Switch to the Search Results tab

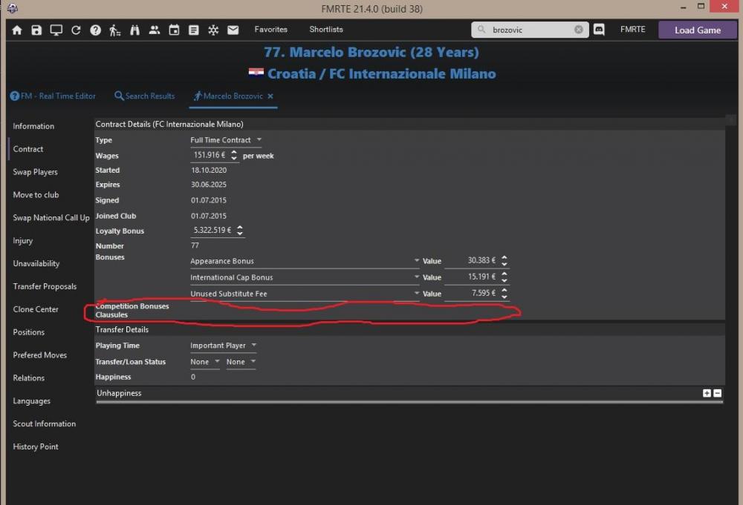point(145,96)
